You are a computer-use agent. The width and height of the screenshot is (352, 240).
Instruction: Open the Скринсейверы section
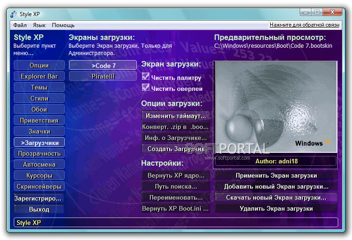pyautogui.click(x=39, y=186)
